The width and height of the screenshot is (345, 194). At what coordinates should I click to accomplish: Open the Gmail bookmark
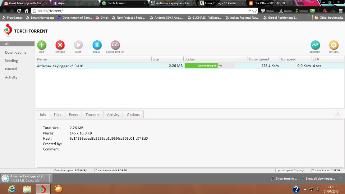coord(102,18)
